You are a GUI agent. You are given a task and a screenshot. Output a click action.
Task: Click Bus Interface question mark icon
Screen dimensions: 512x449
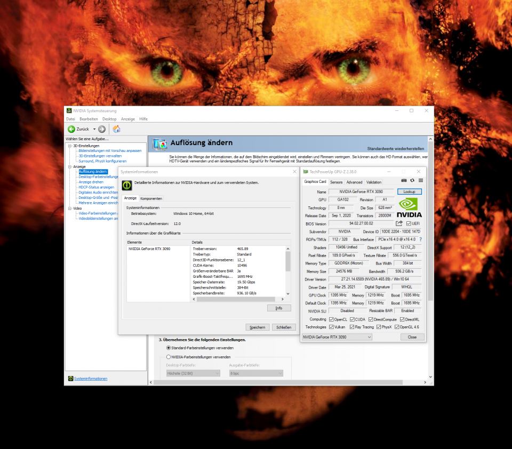(421, 239)
